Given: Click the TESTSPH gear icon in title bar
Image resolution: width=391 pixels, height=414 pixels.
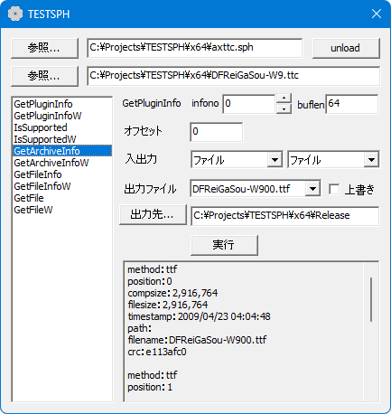Looking at the screenshot, I should tap(15, 14).
